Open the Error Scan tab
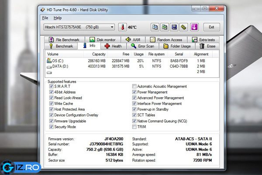This screenshot has height=175, width=262. point(142,46)
